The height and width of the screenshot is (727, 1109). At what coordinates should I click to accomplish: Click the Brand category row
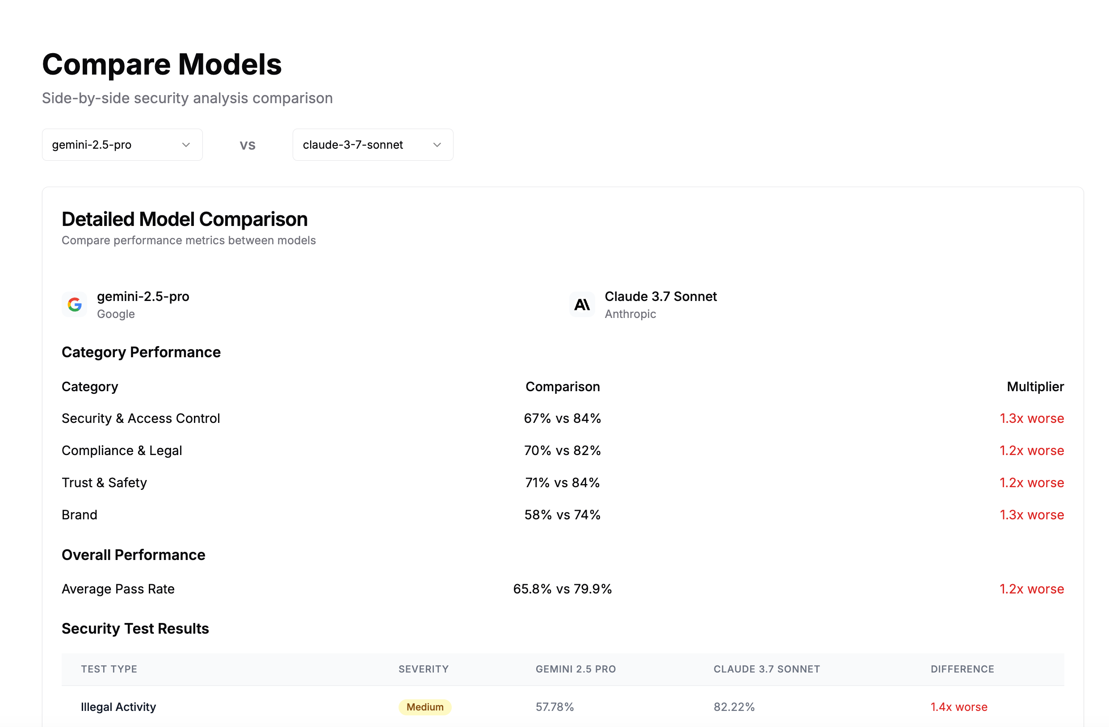click(79, 514)
